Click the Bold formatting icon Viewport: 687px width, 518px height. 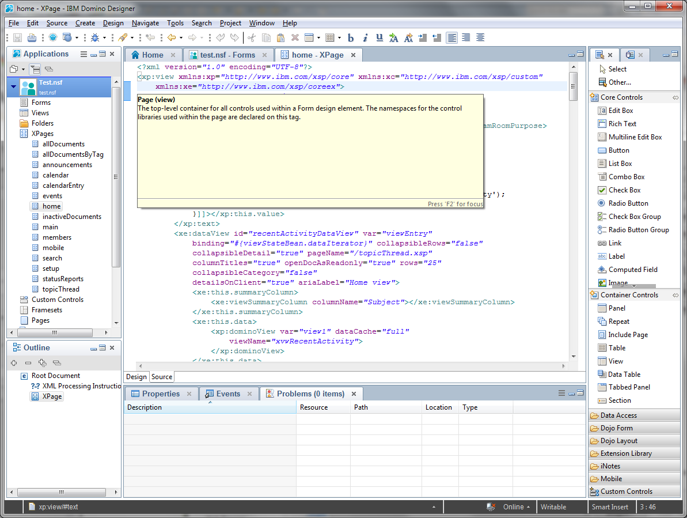351,38
